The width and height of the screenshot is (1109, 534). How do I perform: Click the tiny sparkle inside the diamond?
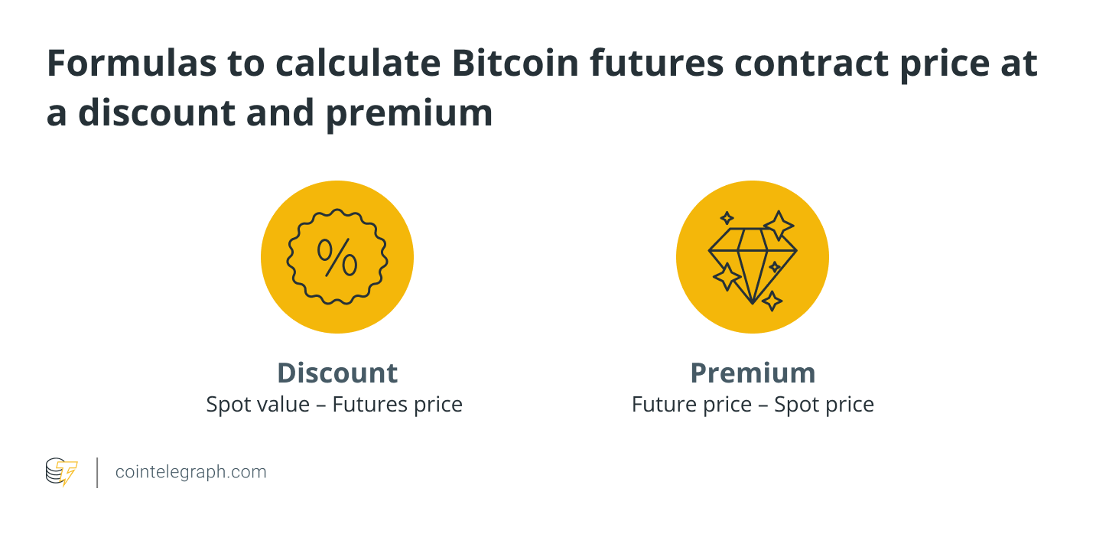[x=775, y=267]
